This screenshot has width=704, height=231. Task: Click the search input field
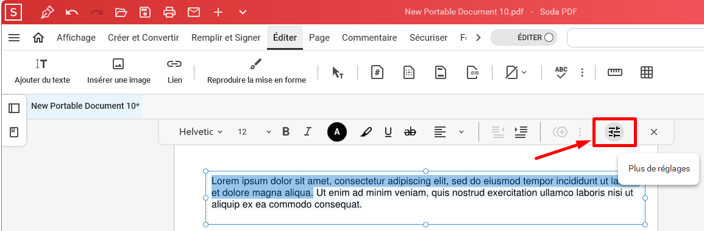pyautogui.click(x=635, y=38)
